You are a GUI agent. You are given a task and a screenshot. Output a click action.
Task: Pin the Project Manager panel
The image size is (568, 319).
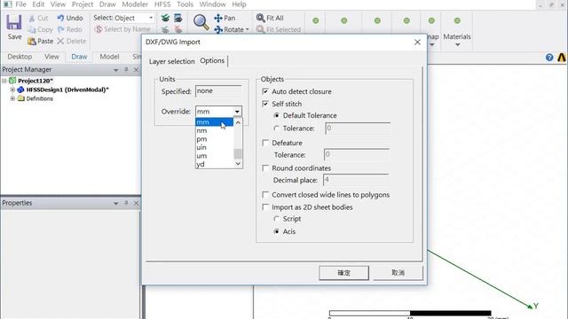click(x=126, y=69)
